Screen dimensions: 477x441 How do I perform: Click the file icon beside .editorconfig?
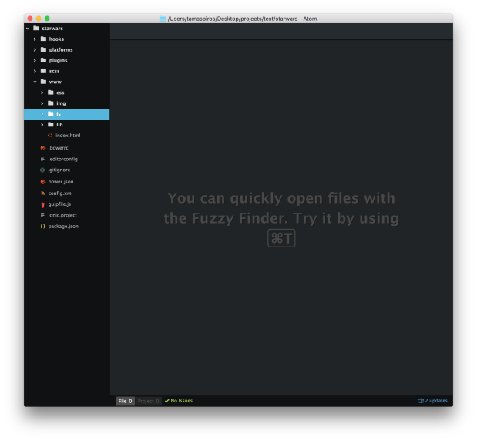coord(42,159)
